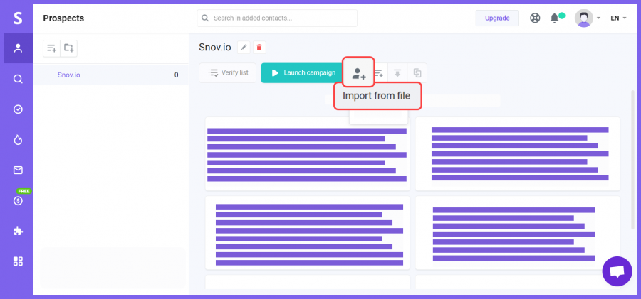Open the user avatar menu

tap(588, 18)
